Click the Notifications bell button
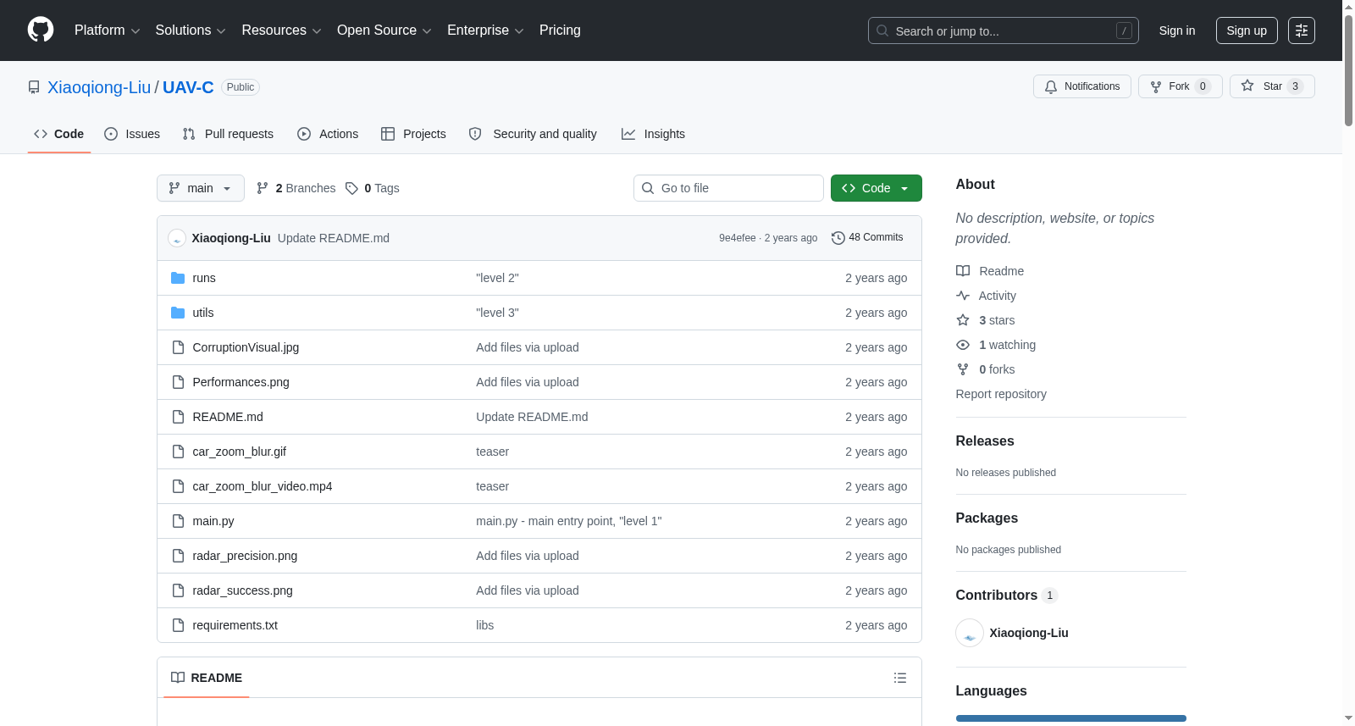Viewport: 1355px width, 726px height. click(x=1082, y=86)
